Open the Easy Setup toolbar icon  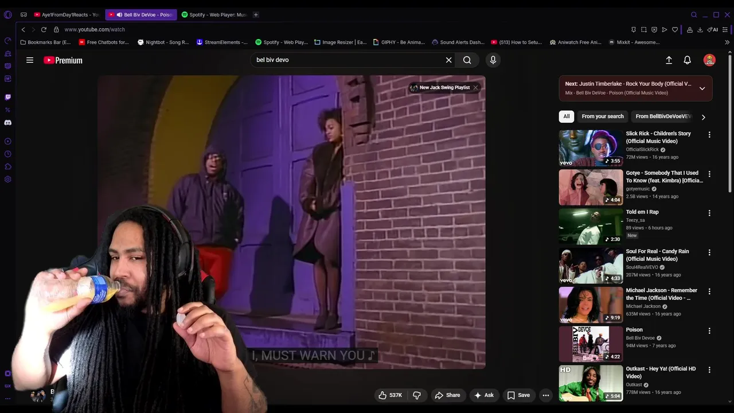725,30
